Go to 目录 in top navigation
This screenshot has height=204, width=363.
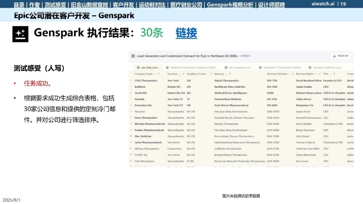point(19,5)
